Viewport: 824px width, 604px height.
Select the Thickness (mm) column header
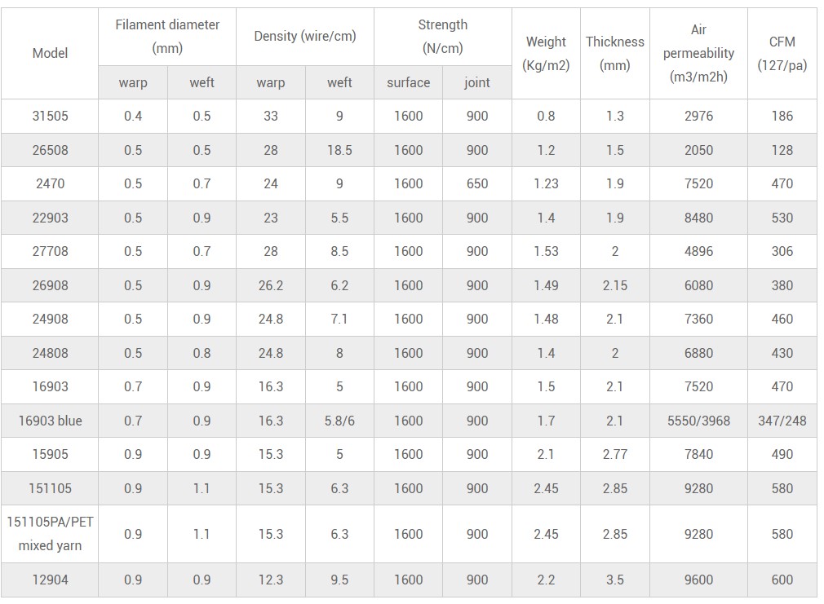coord(615,53)
